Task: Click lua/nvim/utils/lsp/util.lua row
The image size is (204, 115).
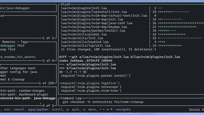Action: coord(86,46)
